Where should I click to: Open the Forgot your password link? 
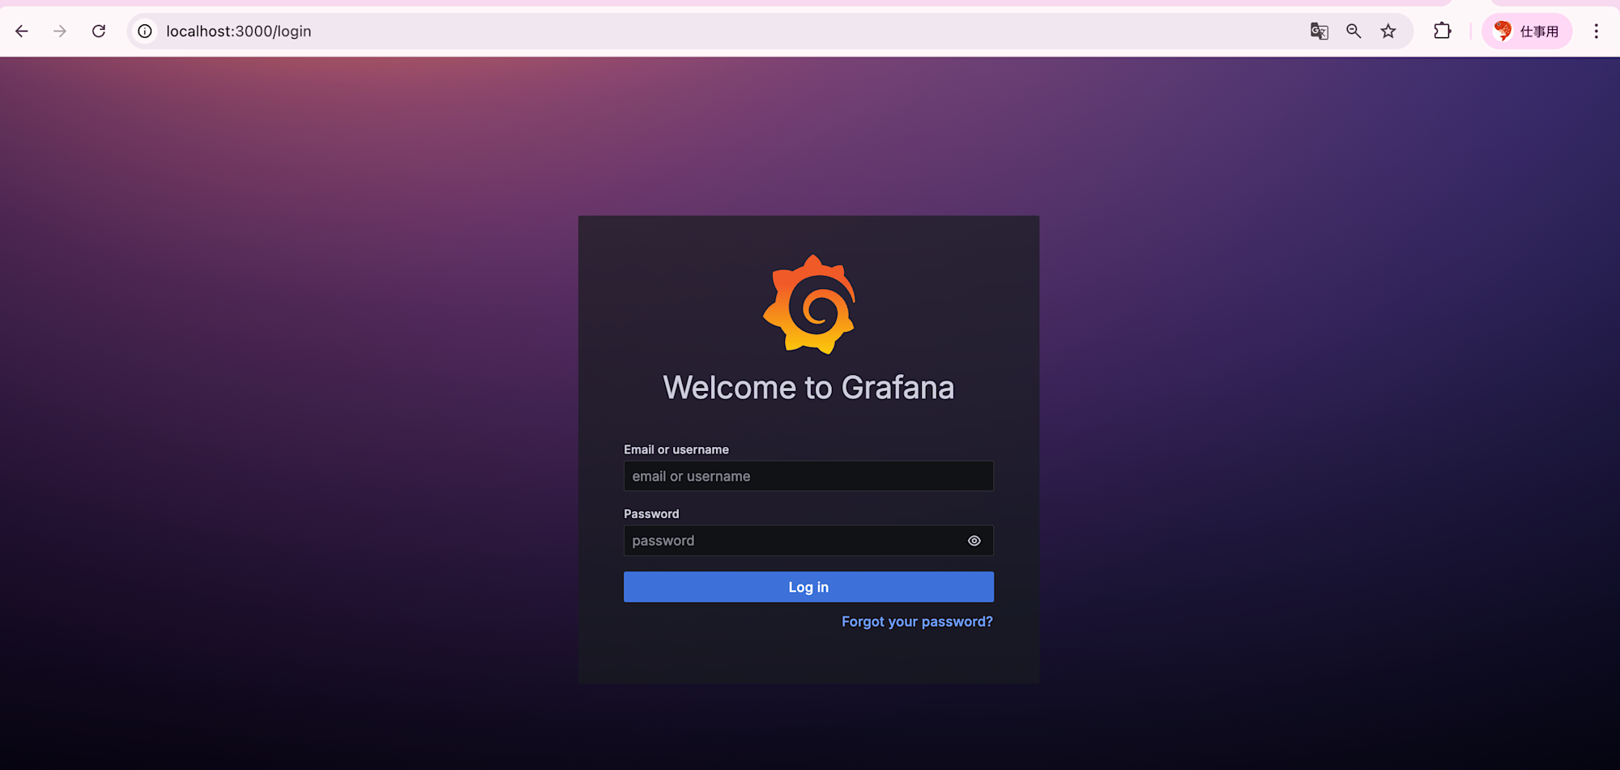917,622
